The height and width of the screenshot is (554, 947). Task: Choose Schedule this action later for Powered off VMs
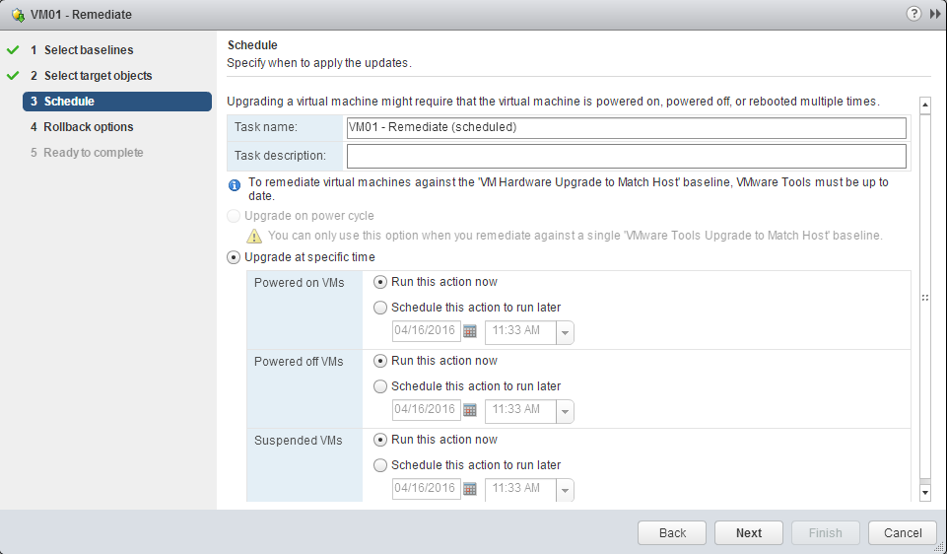pyautogui.click(x=380, y=386)
